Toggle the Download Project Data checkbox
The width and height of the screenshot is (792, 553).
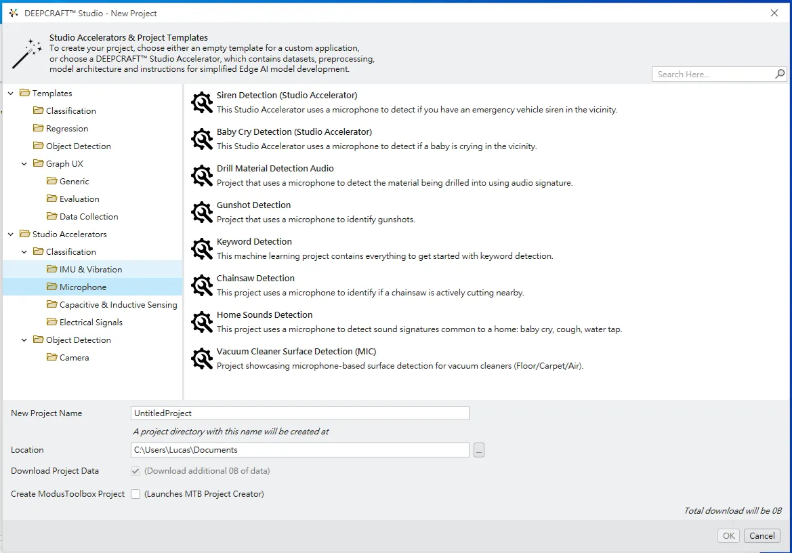click(136, 471)
